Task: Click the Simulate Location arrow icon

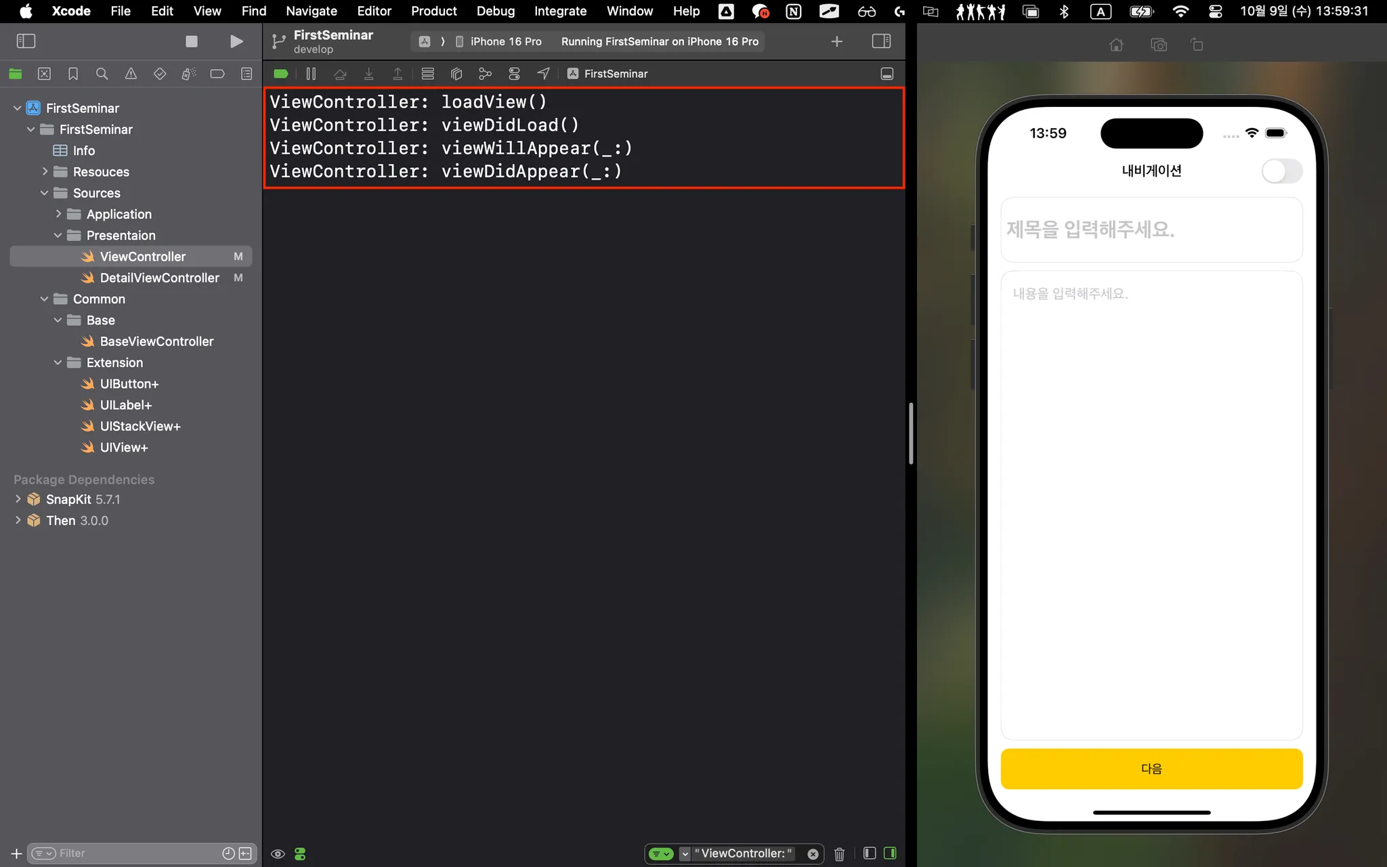Action: tap(543, 74)
